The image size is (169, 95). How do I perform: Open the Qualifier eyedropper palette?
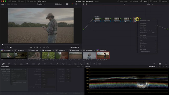(58, 64)
